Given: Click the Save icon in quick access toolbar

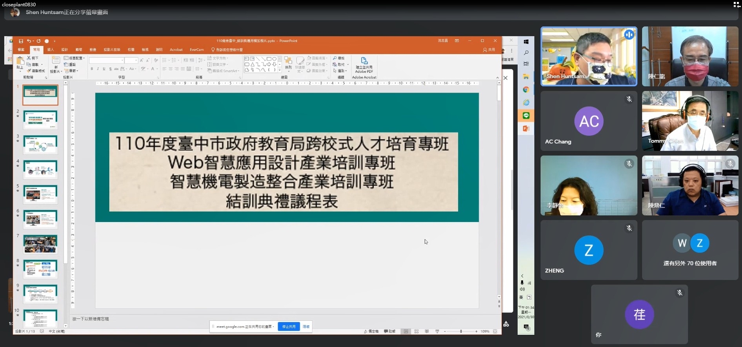Looking at the screenshot, I should (21, 41).
